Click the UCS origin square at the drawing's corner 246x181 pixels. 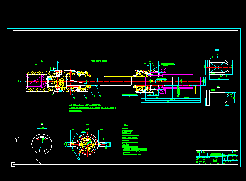[x=13, y=164]
